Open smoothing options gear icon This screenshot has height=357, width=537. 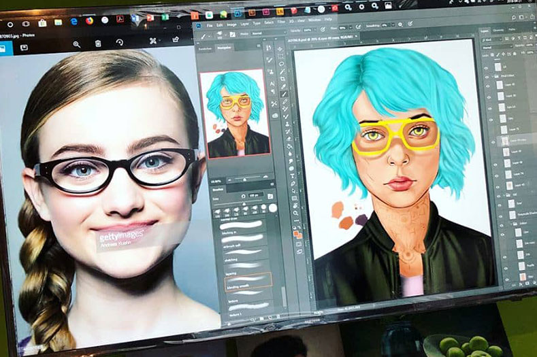[400, 24]
